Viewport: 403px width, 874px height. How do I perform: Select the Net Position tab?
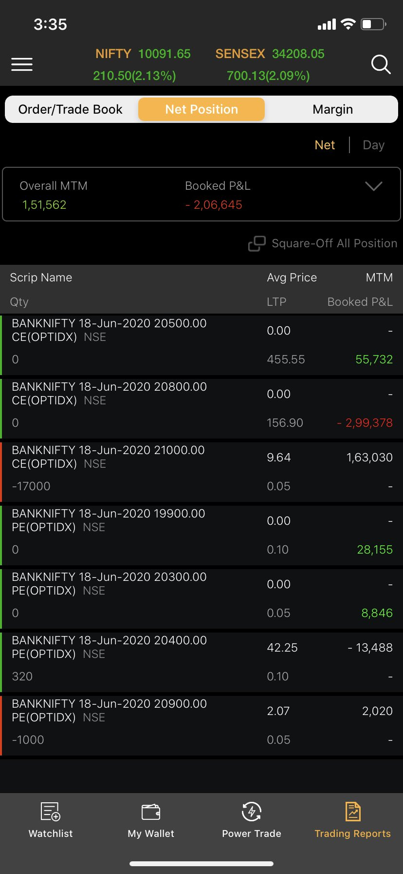pyautogui.click(x=201, y=109)
